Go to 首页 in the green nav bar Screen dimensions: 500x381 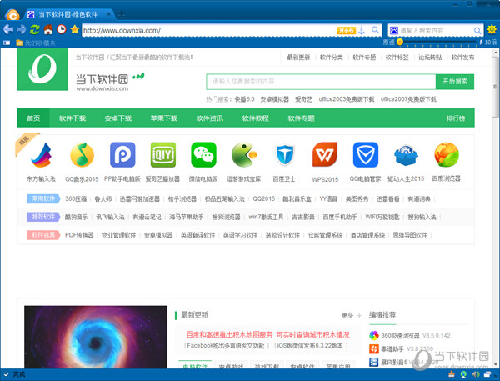coord(33,118)
